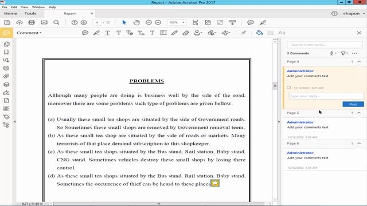This screenshot has width=367, height=206.
Task: Tick the checkbox on Page 4 comment
Action: coord(288,88)
